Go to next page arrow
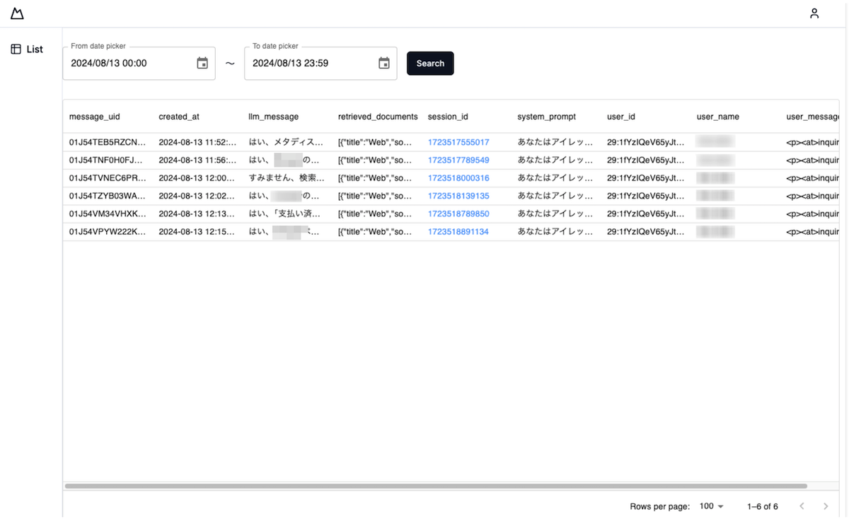849x521 pixels. point(825,506)
